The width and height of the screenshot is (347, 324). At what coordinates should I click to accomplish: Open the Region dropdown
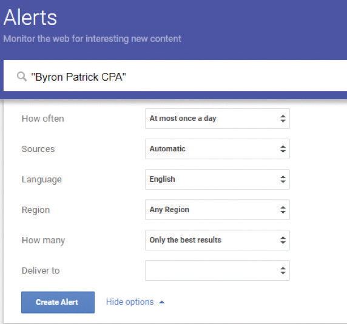pyautogui.click(x=217, y=210)
